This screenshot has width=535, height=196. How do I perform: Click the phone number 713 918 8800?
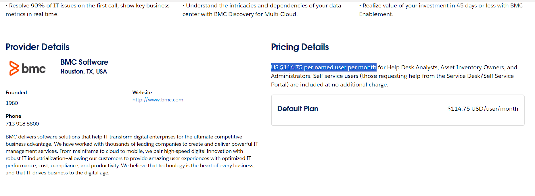coord(22,124)
